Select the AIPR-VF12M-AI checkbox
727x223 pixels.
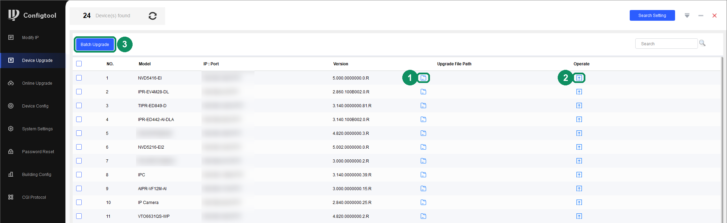79,188
